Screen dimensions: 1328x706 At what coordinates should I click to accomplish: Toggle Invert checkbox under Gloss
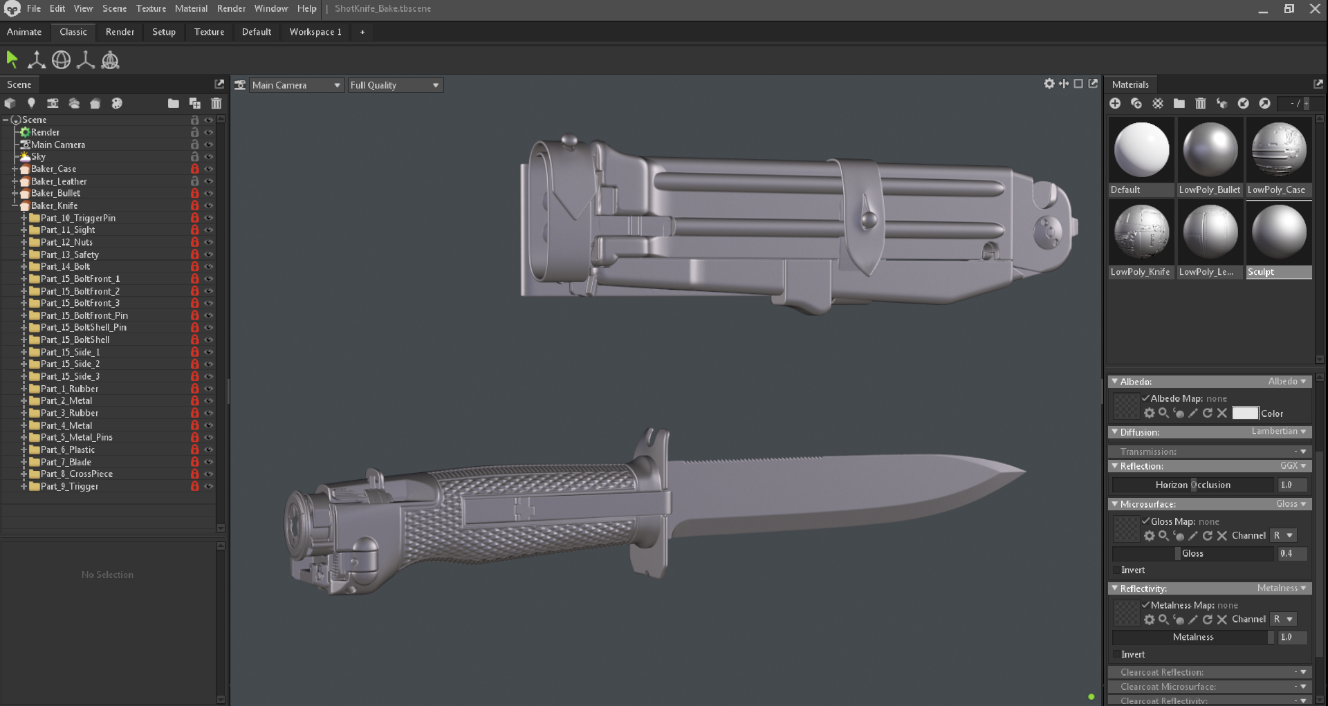point(1116,570)
